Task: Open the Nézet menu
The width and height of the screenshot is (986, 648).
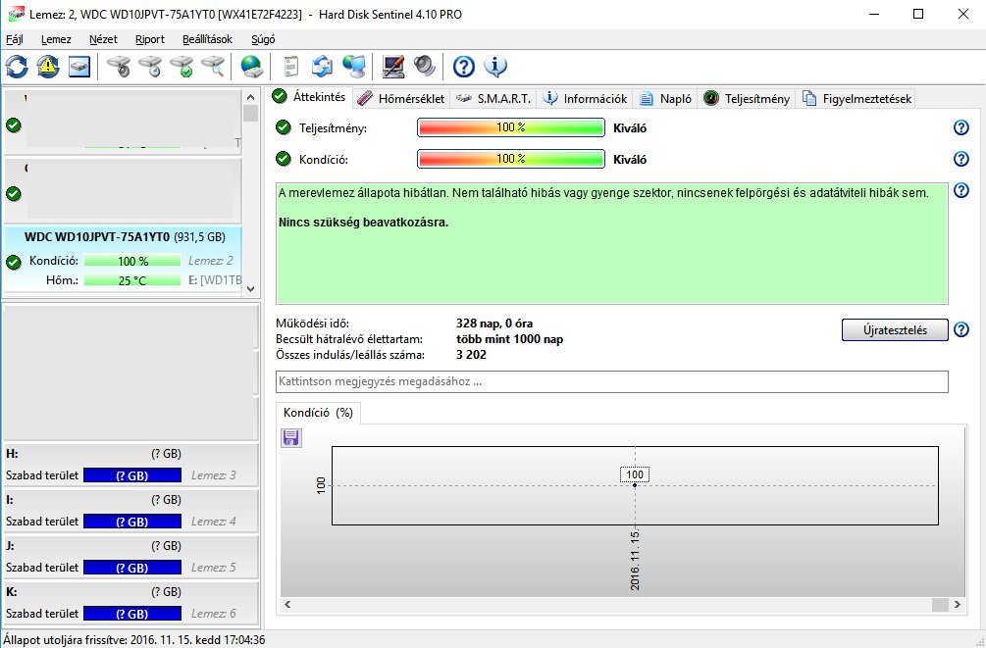Action: [x=103, y=39]
